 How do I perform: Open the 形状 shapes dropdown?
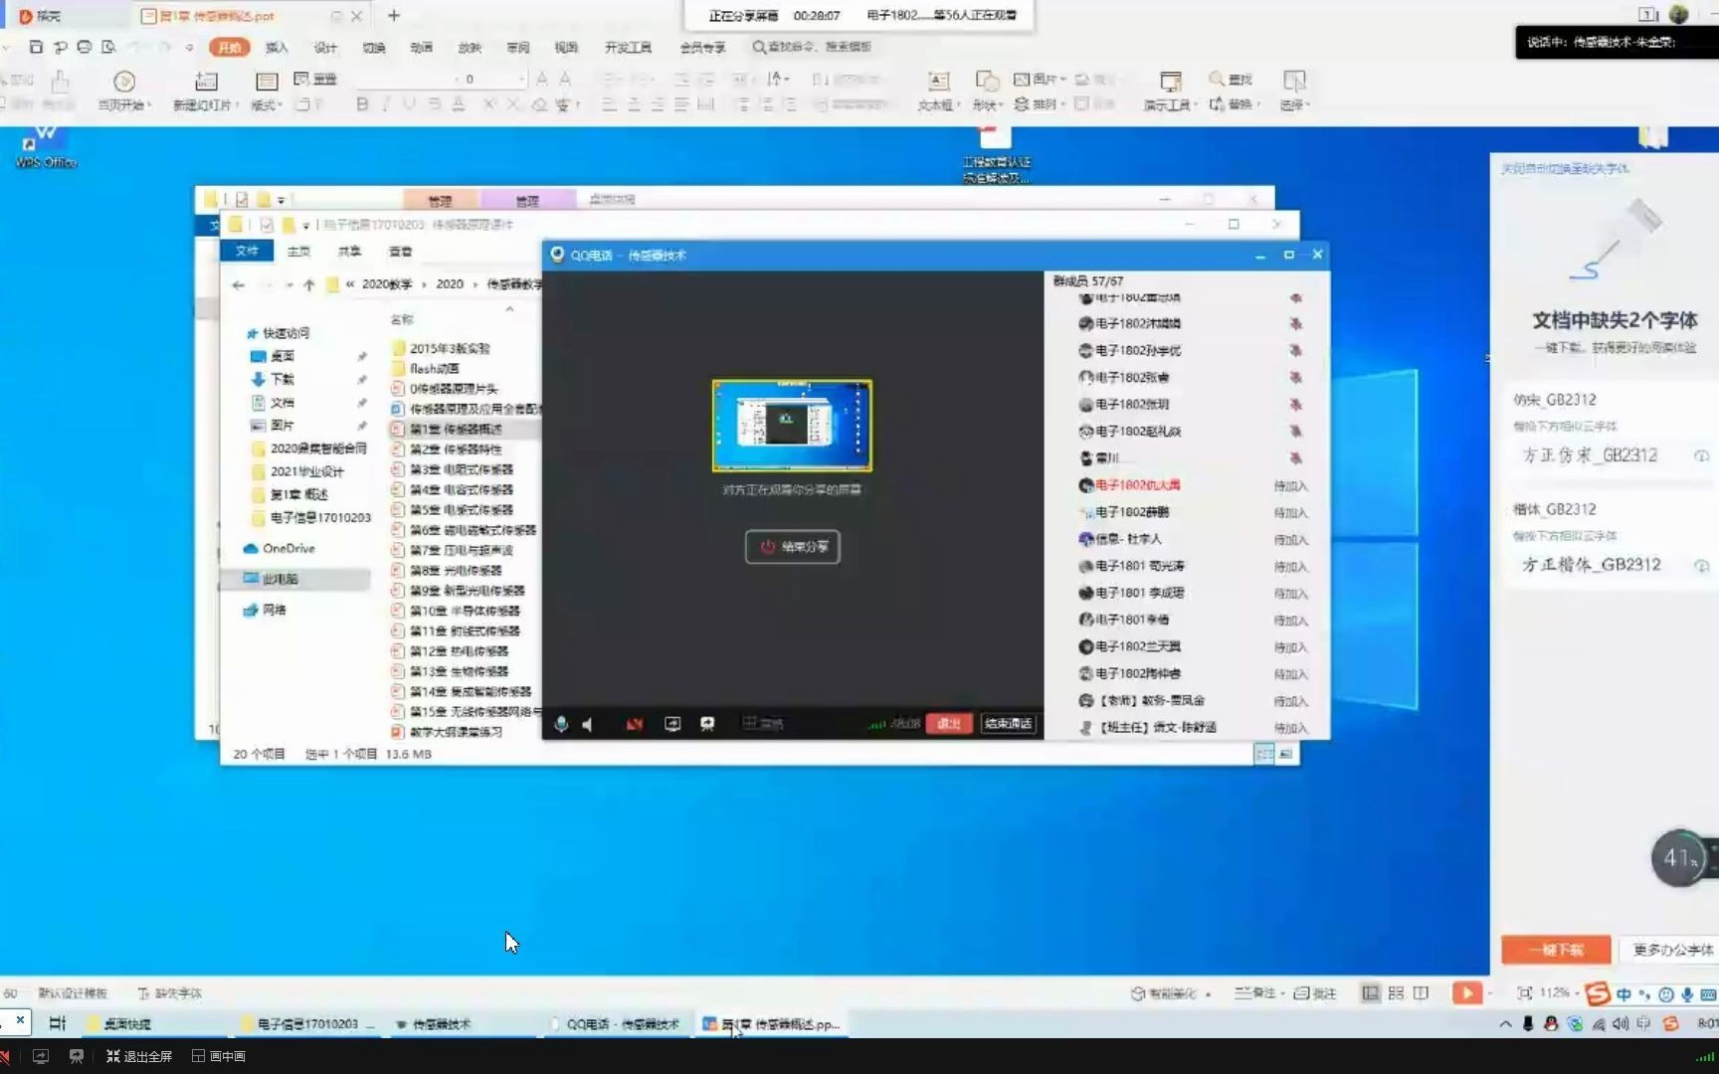tap(986, 104)
